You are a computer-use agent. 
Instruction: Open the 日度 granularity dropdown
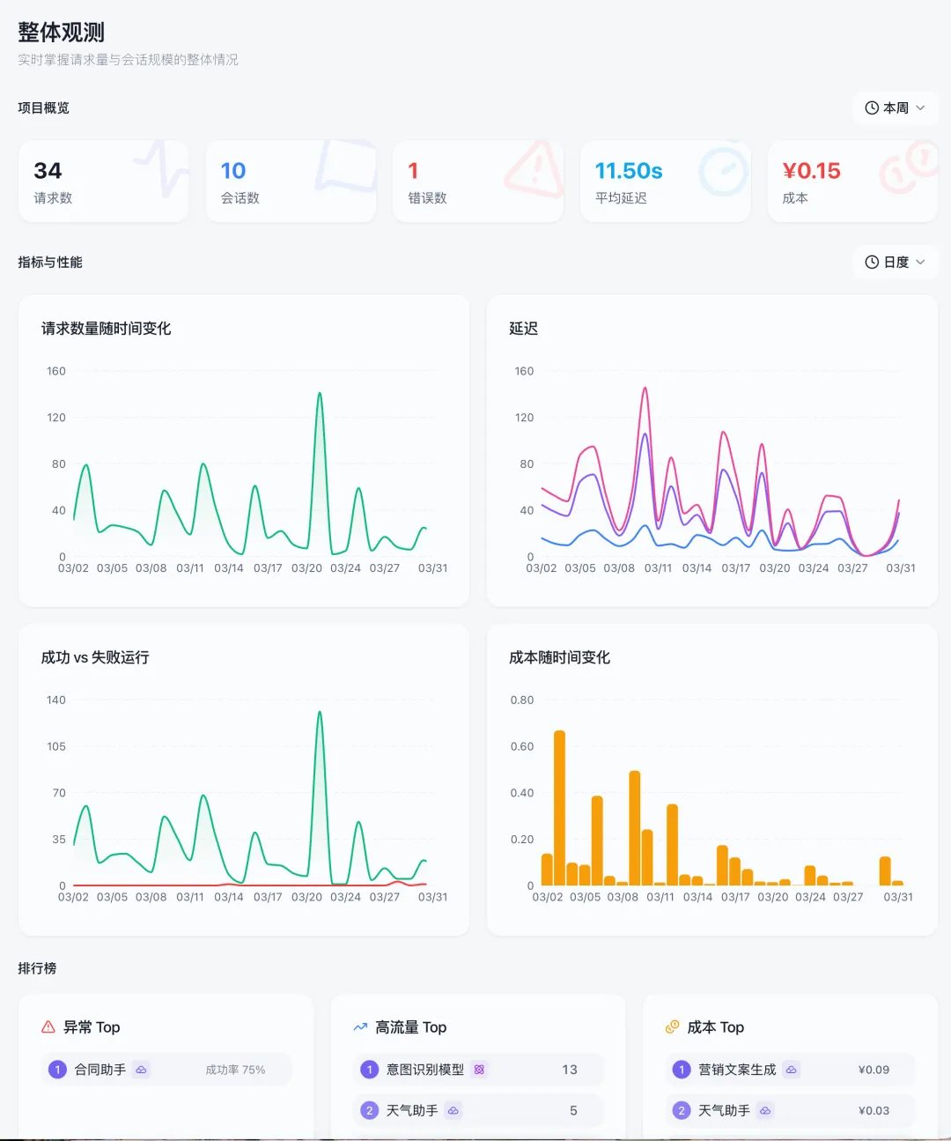tap(896, 262)
